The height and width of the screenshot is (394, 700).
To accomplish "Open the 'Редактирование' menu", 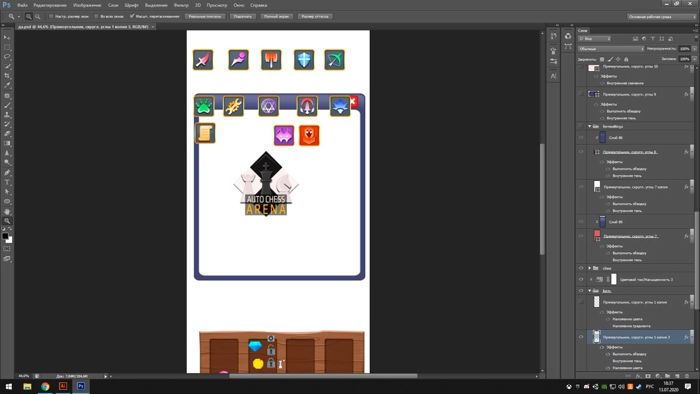I will pos(50,5).
